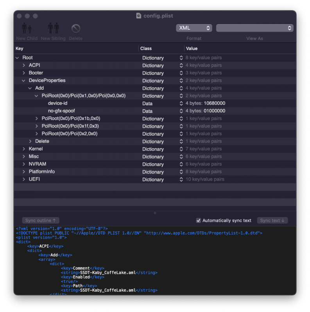
Task: Click the Sync outline button
Action: tap(41, 221)
